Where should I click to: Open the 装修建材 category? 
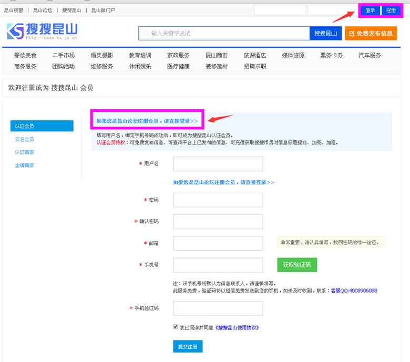(217, 66)
